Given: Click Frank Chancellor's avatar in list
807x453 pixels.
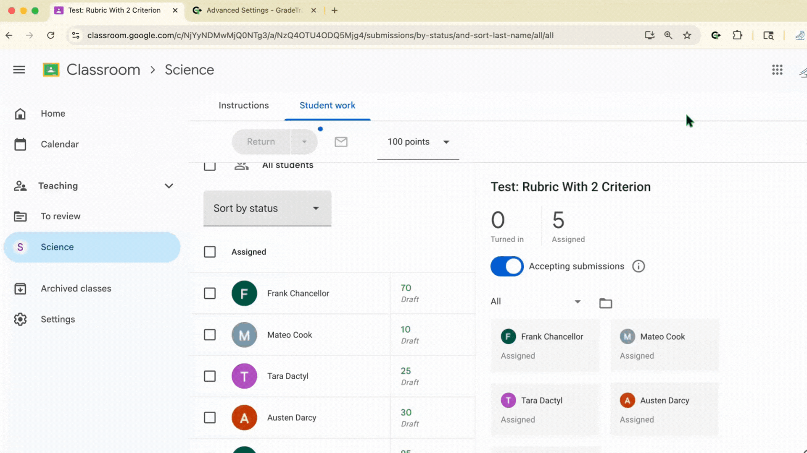Looking at the screenshot, I should [244, 293].
